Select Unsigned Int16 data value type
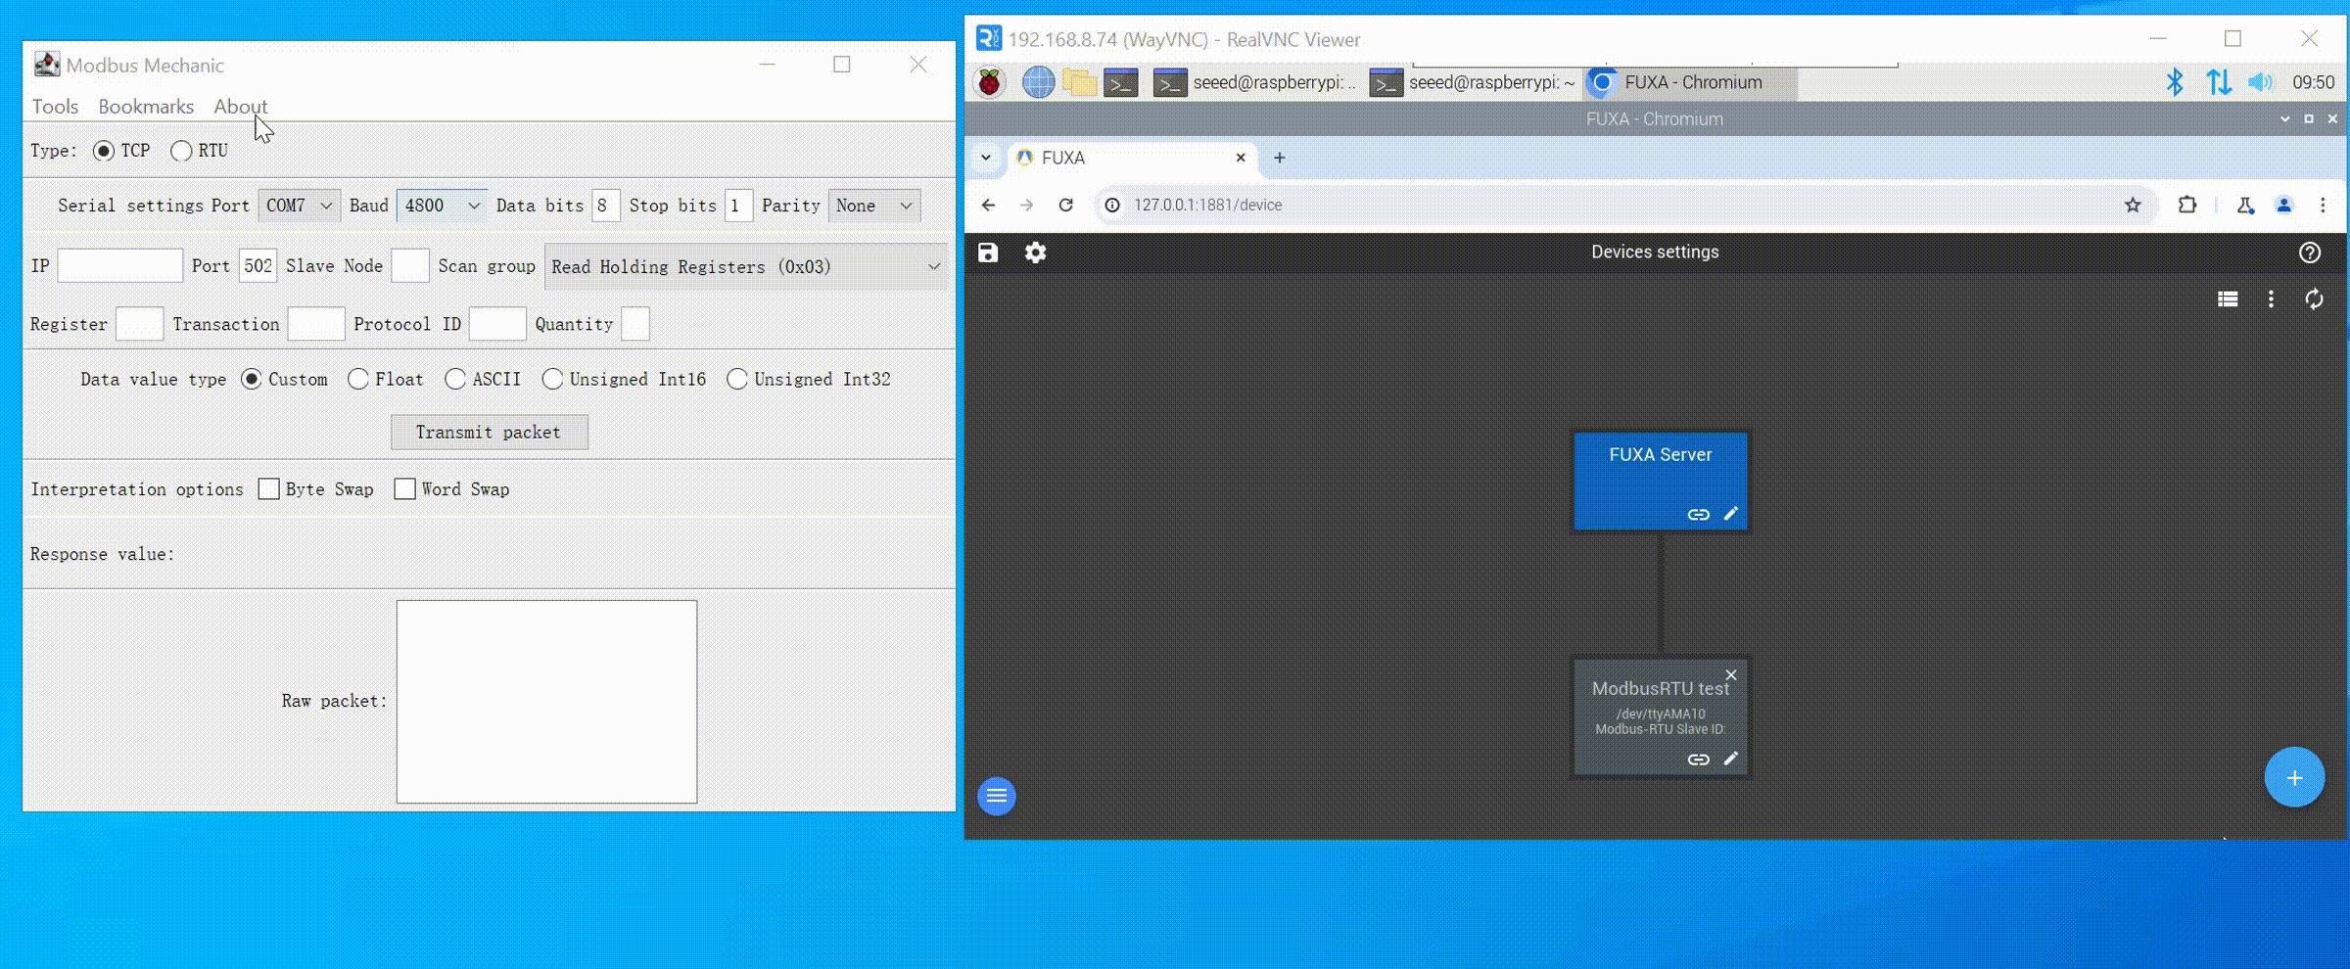 [552, 379]
